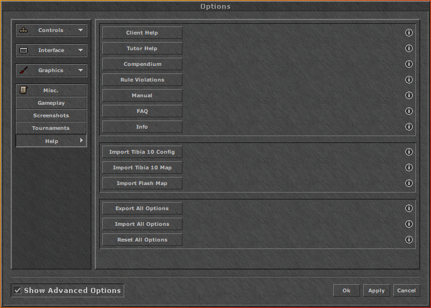Viewport: 431px width, 308px height.
Task: Collapse the Misc. category header
Action: point(51,90)
